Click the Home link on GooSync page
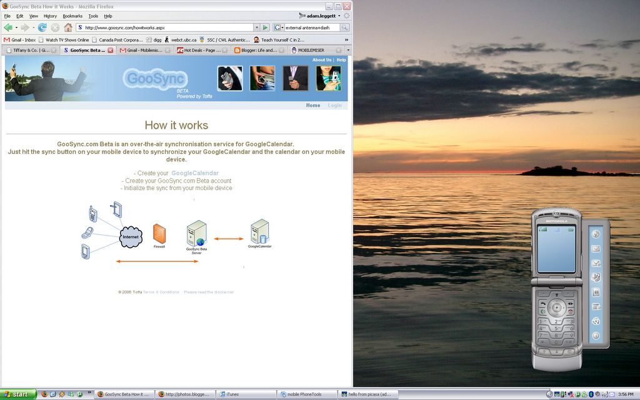The height and width of the screenshot is (400, 640). (313, 105)
